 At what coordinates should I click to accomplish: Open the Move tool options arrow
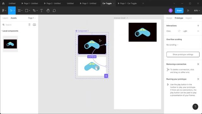pos(14,10)
